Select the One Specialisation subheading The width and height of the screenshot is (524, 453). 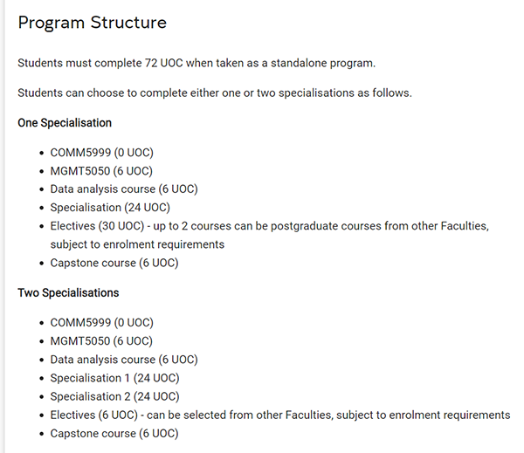click(65, 123)
